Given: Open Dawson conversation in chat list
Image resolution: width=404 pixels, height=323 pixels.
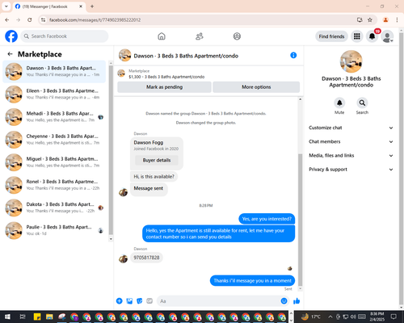Looking at the screenshot, I should [x=54, y=72].
